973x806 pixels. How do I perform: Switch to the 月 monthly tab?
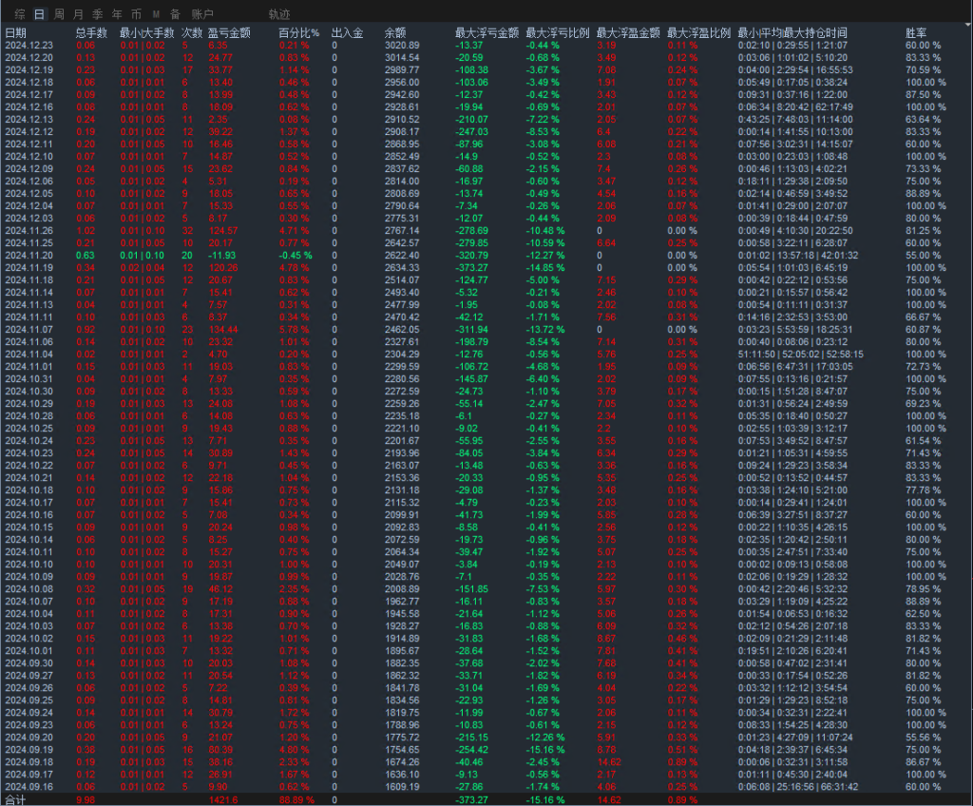point(78,14)
